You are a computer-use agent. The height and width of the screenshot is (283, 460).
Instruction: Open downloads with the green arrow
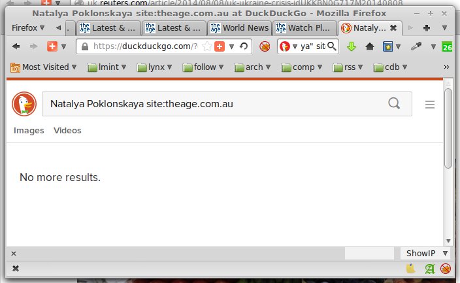[351, 46]
